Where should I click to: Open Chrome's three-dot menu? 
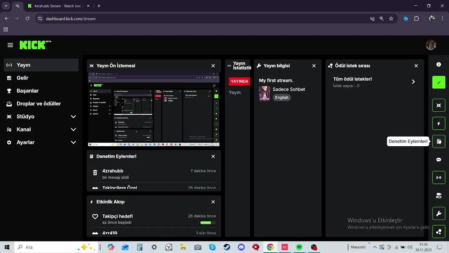[x=442, y=19]
